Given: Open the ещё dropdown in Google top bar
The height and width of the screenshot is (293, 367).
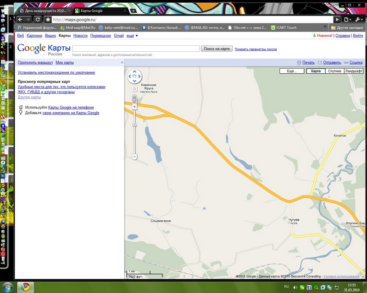Looking at the screenshot, I should coord(132,35).
